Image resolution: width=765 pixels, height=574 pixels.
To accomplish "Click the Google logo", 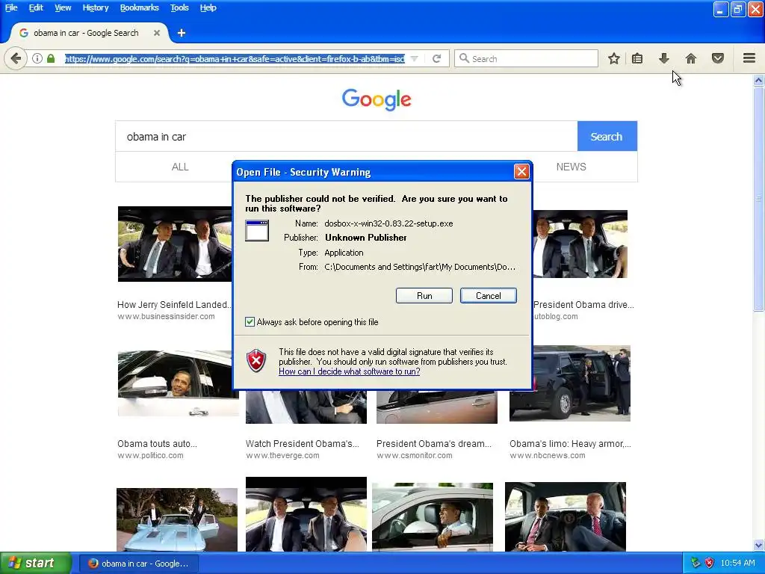I will [377, 99].
